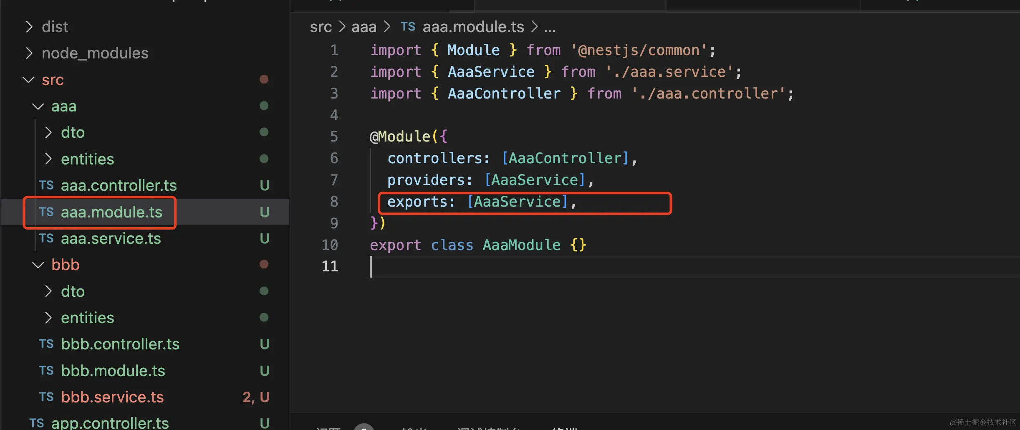Viewport: 1020px width, 430px height.
Task: Click the './aaa.service' import path
Action: [x=669, y=72]
